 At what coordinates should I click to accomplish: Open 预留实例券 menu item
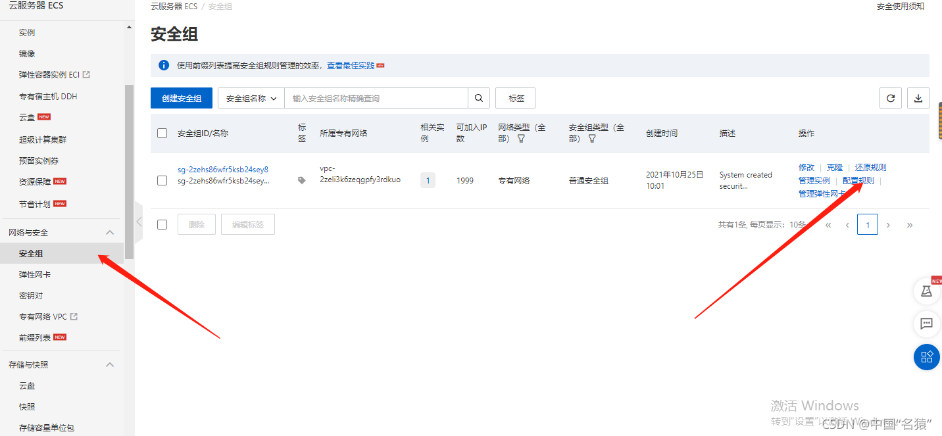[x=39, y=160]
